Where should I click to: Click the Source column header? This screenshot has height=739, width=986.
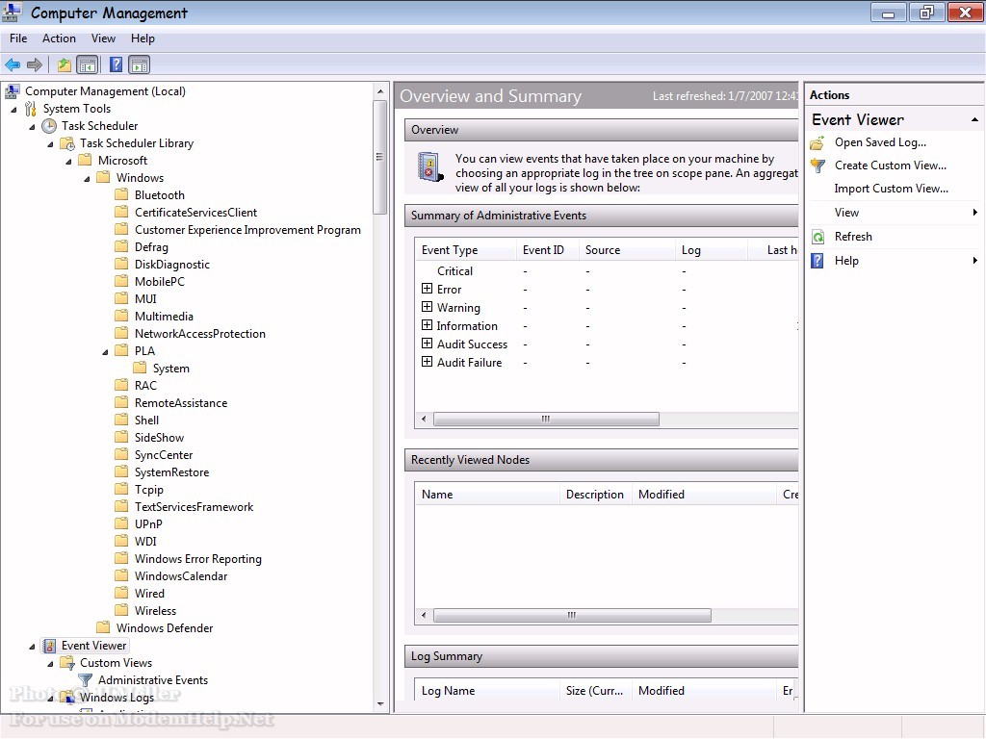(x=627, y=250)
